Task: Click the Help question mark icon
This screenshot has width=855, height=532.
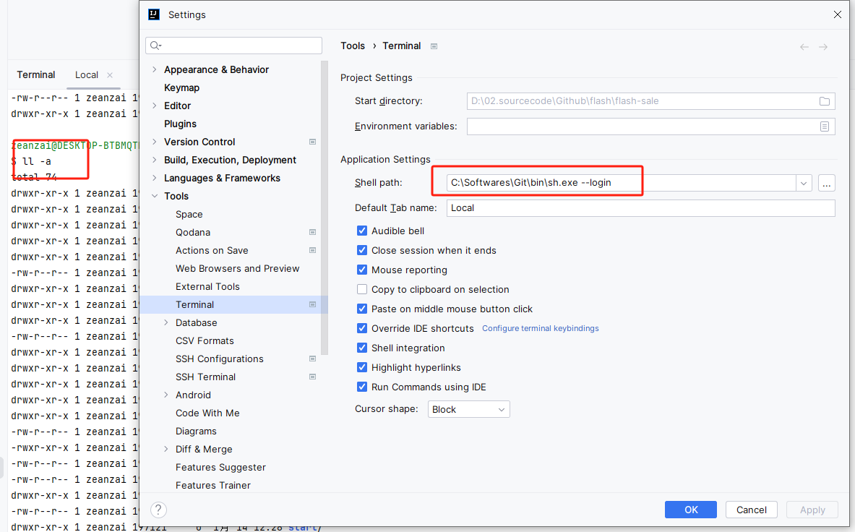Action: [159, 510]
